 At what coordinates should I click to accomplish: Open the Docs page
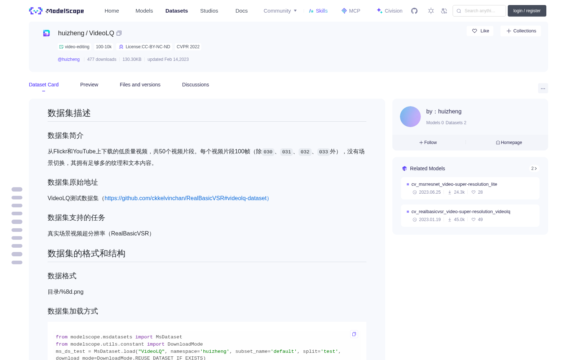coord(242,11)
